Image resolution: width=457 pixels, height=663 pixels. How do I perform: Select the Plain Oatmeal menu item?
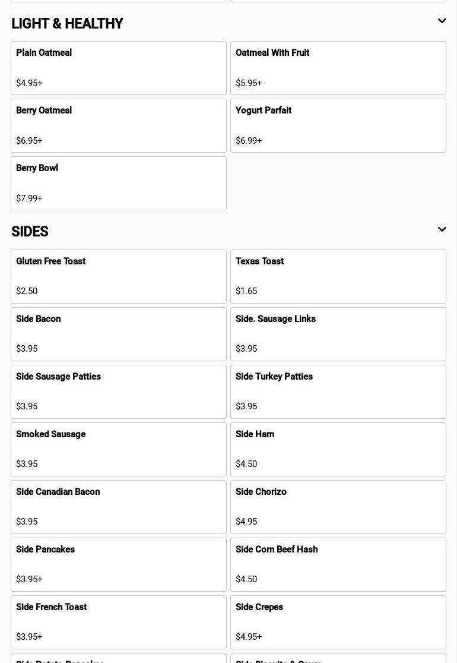click(x=119, y=68)
